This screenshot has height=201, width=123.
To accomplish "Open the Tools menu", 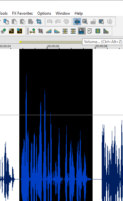I will (4, 13).
